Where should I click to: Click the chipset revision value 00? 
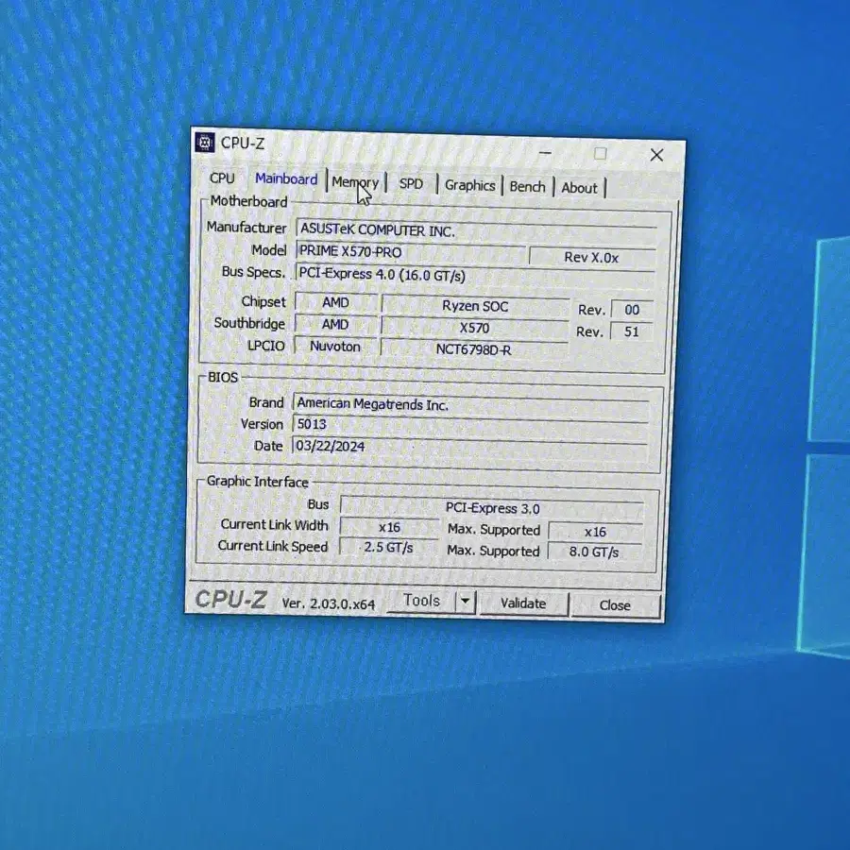[x=632, y=310]
